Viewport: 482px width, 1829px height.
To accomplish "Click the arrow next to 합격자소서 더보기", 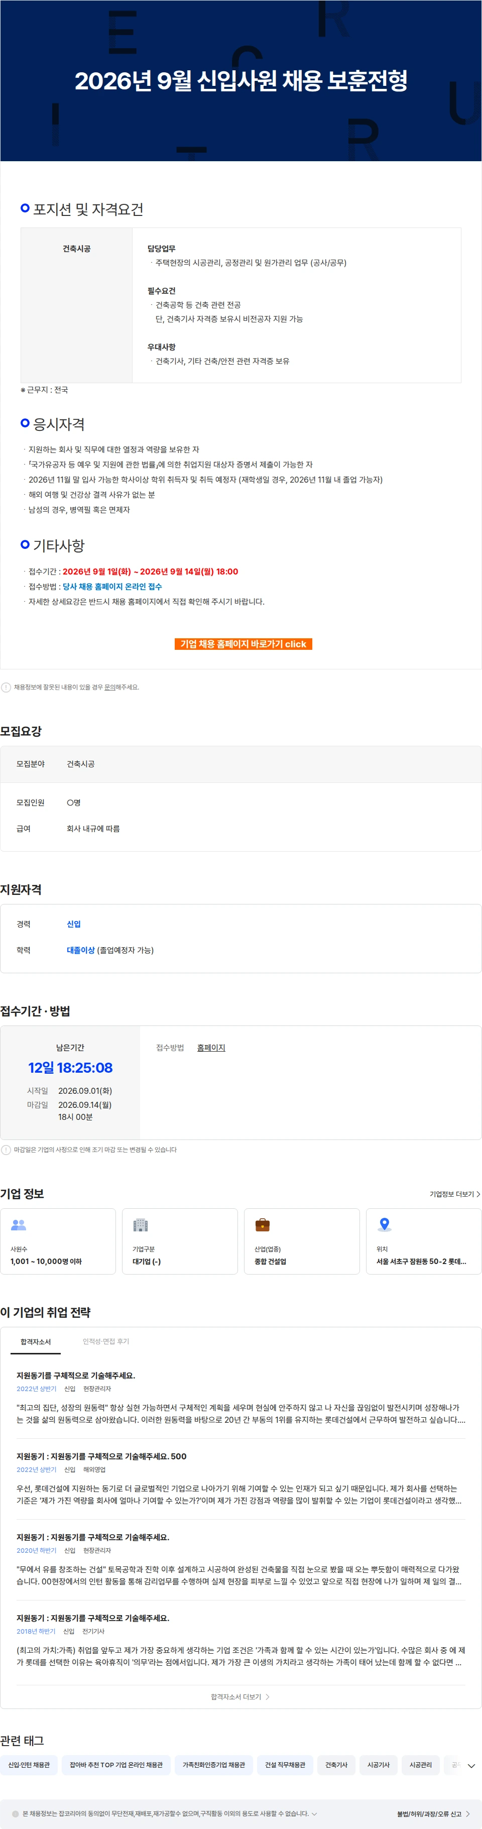I will click(x=267, y=1696).
